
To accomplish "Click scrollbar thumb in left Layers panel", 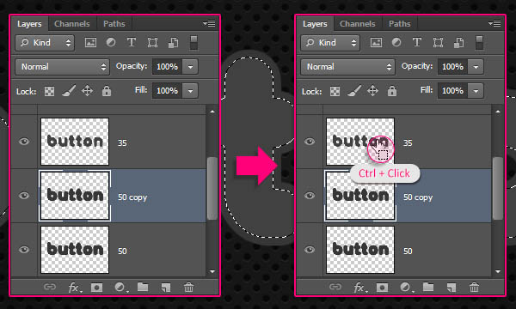I will pos(212,188).
